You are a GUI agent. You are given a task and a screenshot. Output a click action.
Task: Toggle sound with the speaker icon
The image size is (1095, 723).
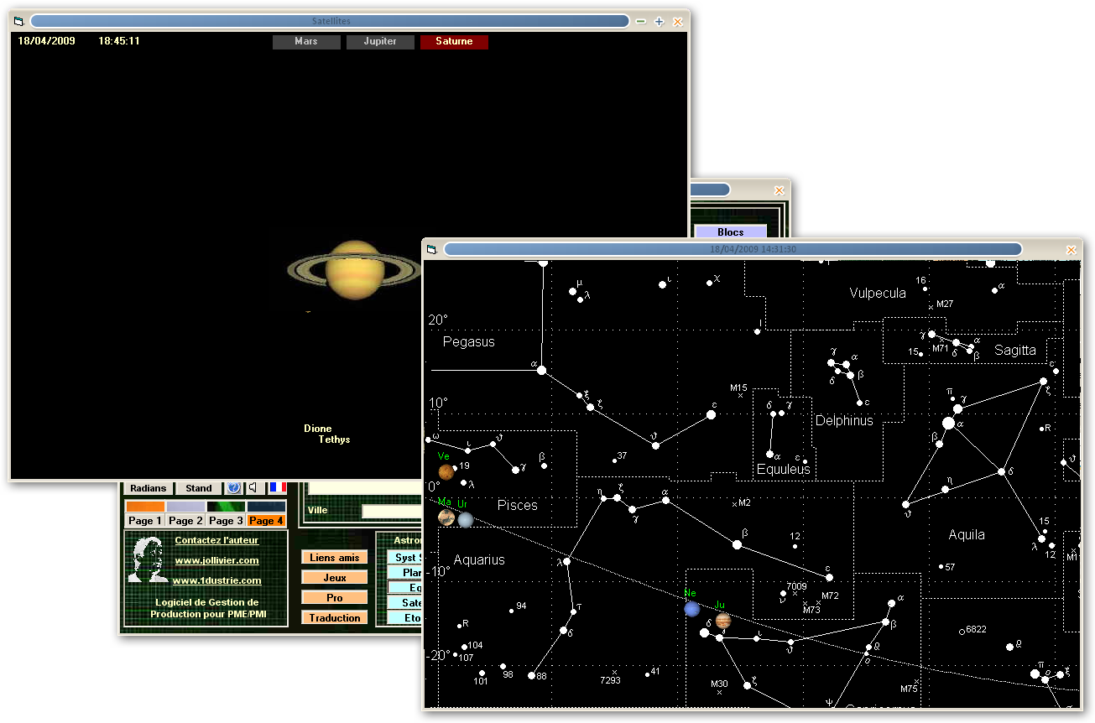click(253, 488)
